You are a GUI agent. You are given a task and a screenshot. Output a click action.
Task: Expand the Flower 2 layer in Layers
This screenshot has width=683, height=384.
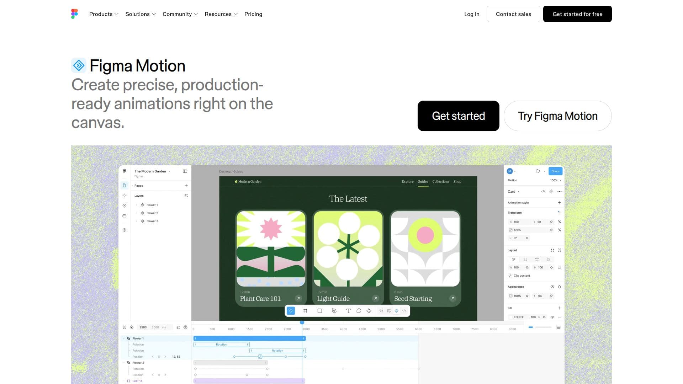point(137,213)
